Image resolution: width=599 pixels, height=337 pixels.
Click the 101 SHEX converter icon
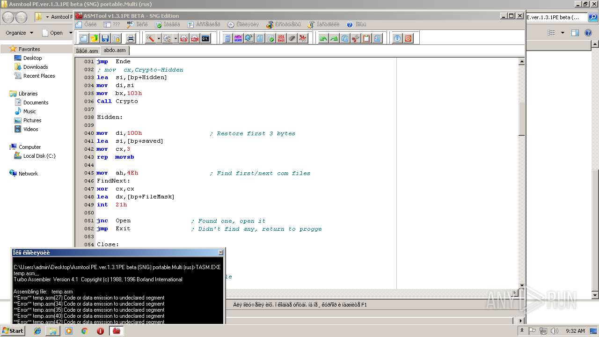point(281,38)
